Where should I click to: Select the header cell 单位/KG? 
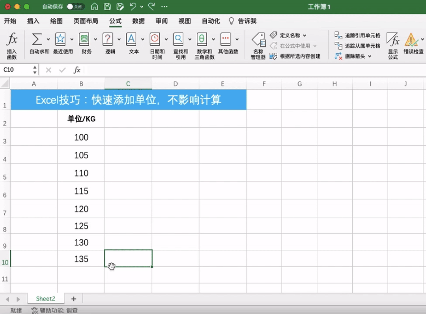pyautogui.click(x=81, y=119)
